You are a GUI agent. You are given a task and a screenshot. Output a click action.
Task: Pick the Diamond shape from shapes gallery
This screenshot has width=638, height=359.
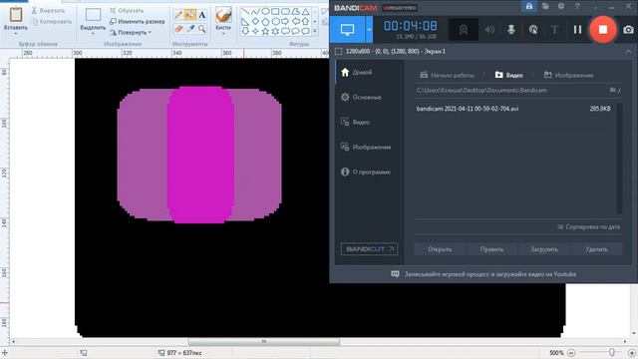(255, 21)
